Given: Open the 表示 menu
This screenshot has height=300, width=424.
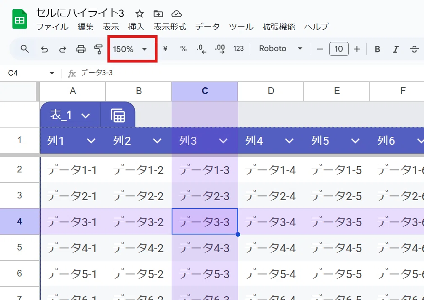Looking at the screenshot, I should 111,27.
